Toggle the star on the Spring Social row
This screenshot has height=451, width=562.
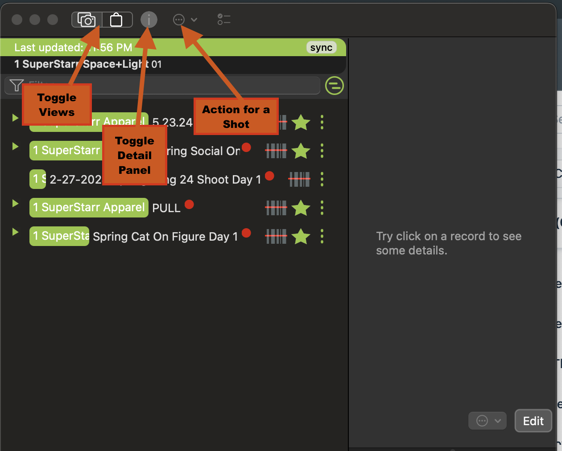tap(301, 151)
